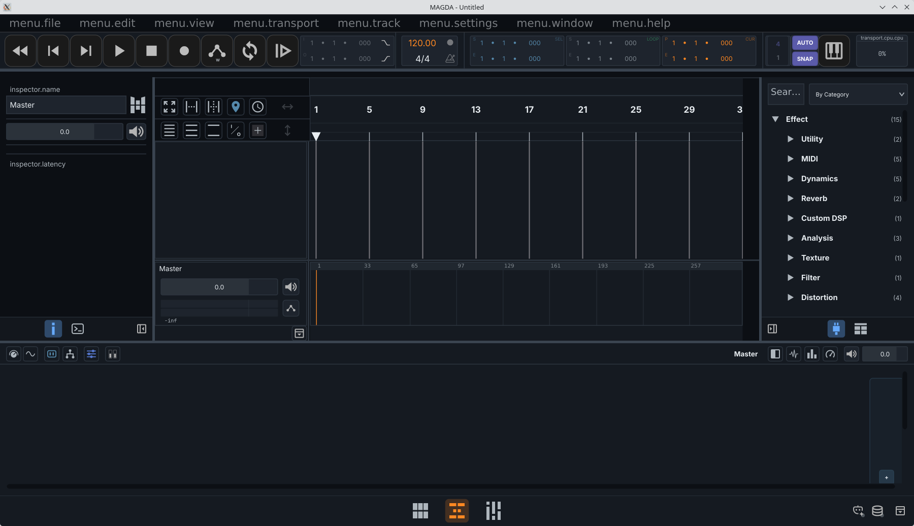914x526 pixels.
Task: Click the bar chart analyzer icon
Action: point(812,354)
